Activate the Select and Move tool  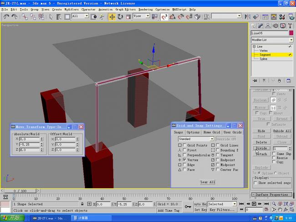coord(112,17)
